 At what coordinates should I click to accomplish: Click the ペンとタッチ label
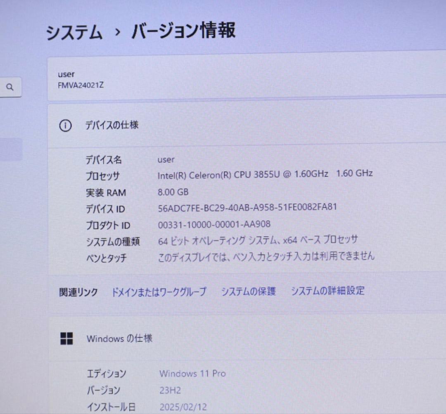107,258
